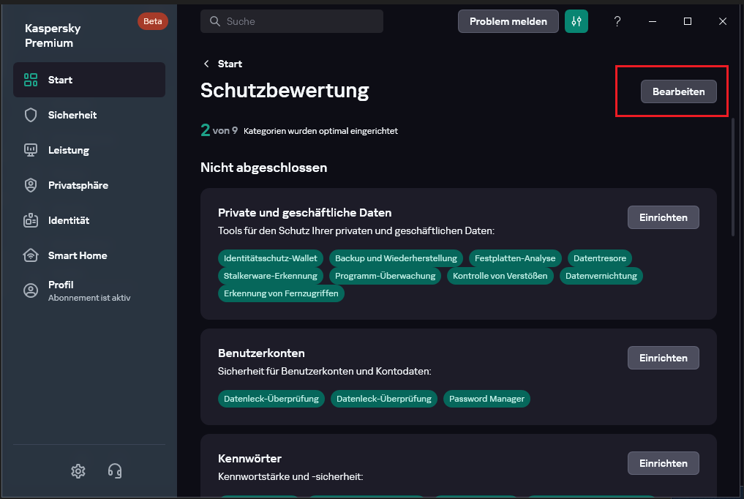Select Identität in the sidebar
This screenshot has height=499, width=744.
tap(89, 220)
